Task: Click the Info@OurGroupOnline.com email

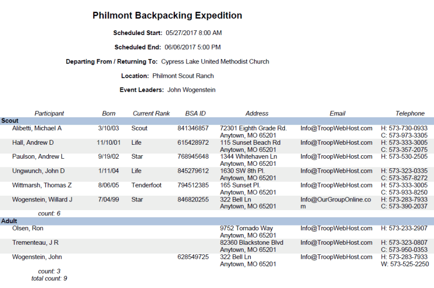Action: pos(336,203)
